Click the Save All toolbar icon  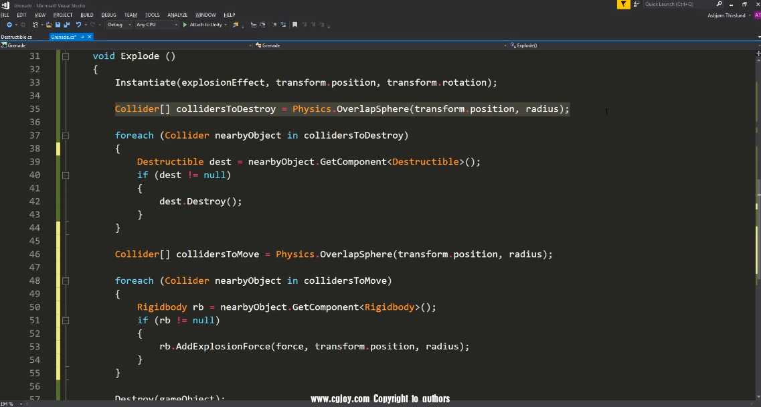pos(66,25)
